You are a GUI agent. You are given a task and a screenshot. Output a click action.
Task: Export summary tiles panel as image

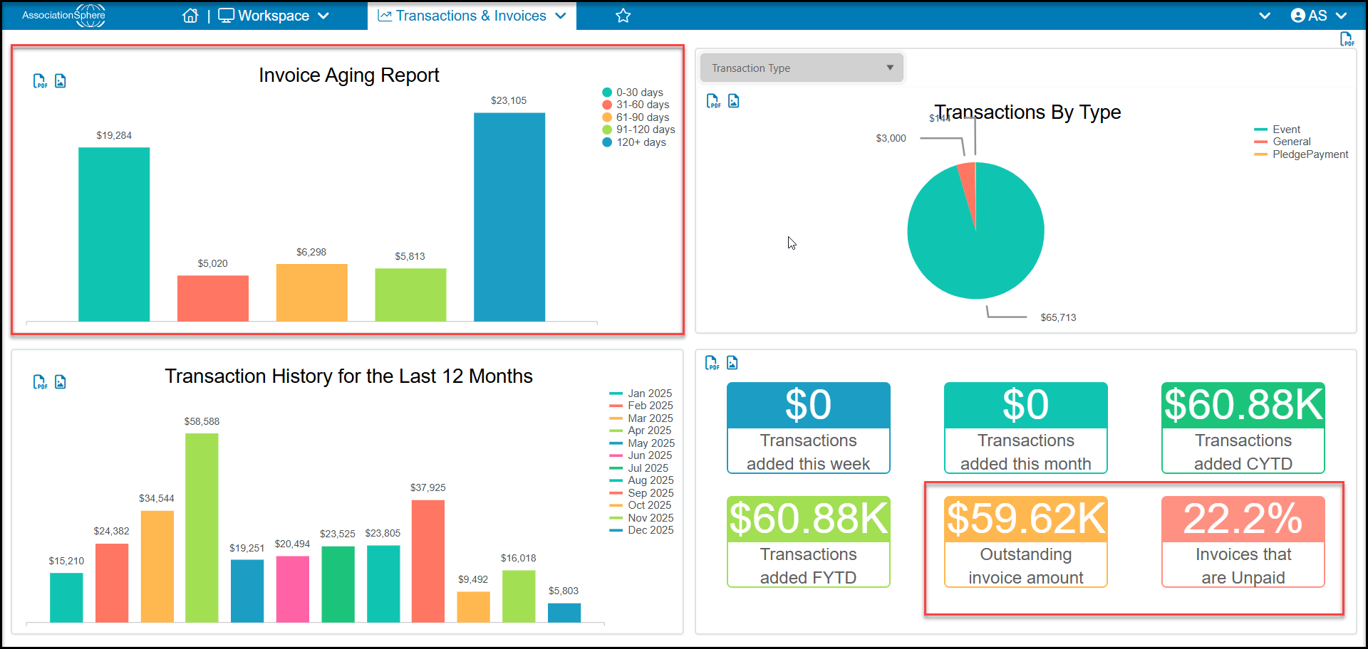tap(732, 363)
